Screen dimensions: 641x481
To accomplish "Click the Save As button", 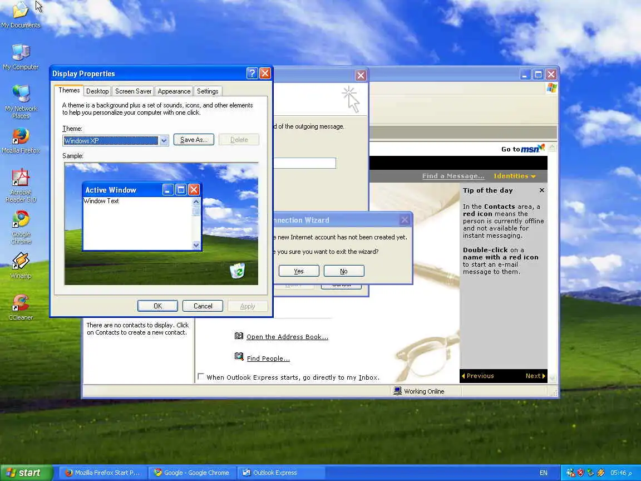I will [194, 140].
